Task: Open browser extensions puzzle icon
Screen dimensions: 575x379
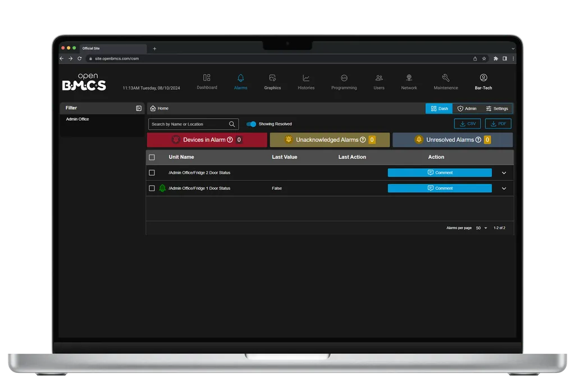Action: coord(496,58)
